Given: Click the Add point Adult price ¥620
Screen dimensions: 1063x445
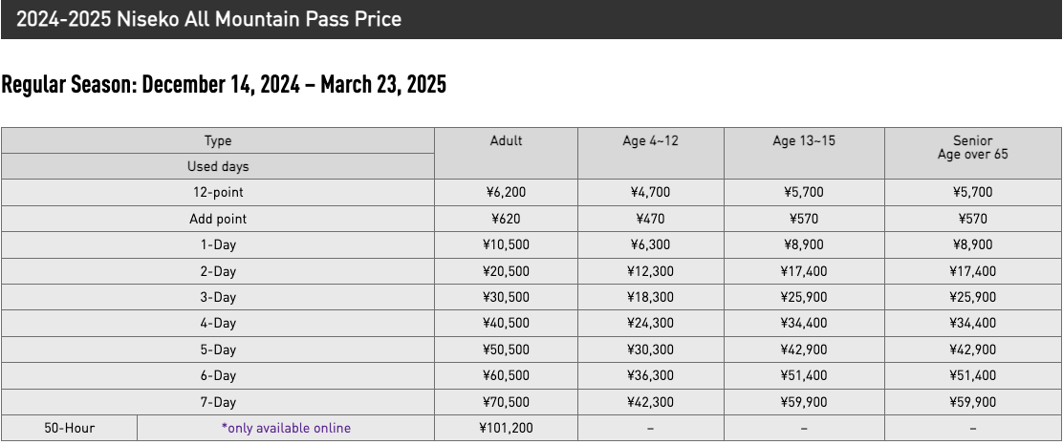Looking at the screenshot, I should [x=506, y=219].
